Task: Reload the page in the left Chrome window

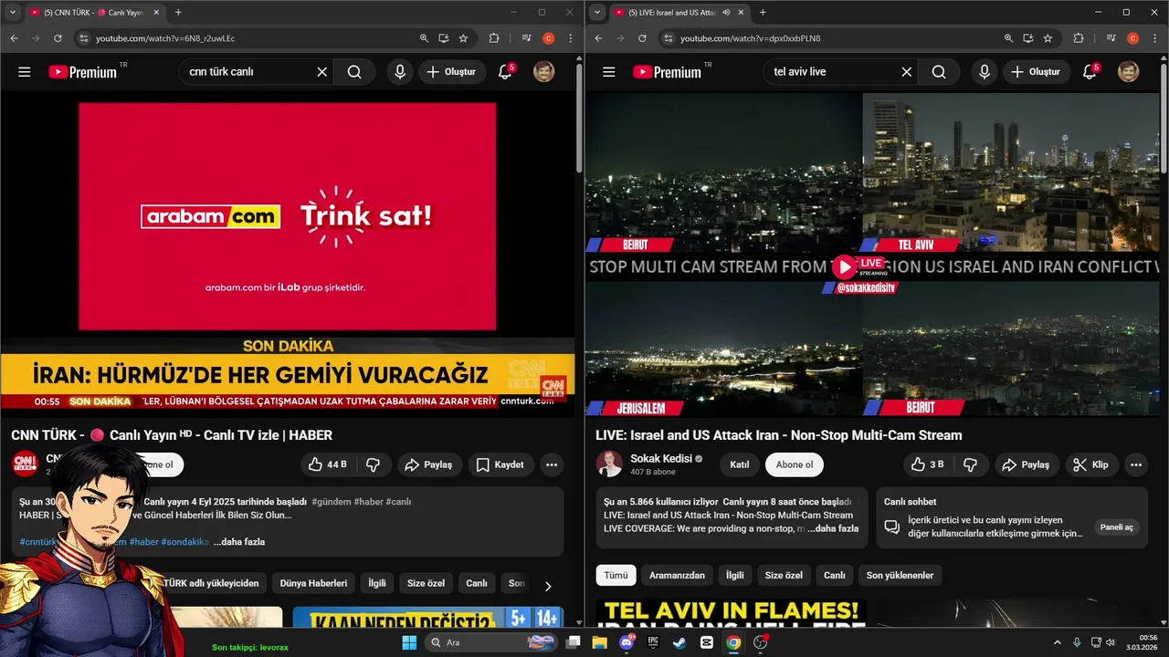Action: [58, 38]
